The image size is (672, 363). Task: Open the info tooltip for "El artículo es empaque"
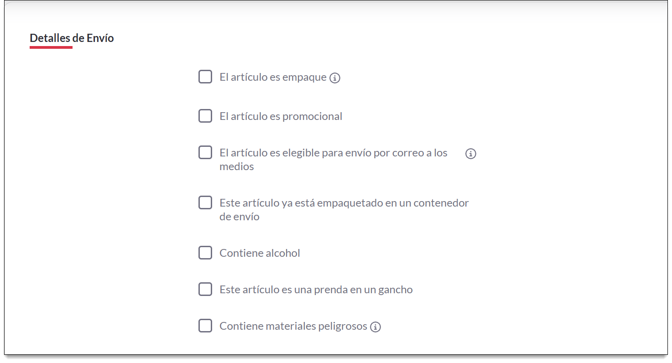pyautogui.click(x=335, y=77)
